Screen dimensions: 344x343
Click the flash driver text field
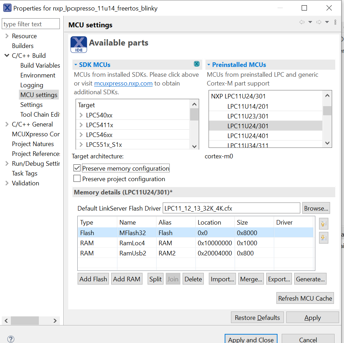click(231, 208)
